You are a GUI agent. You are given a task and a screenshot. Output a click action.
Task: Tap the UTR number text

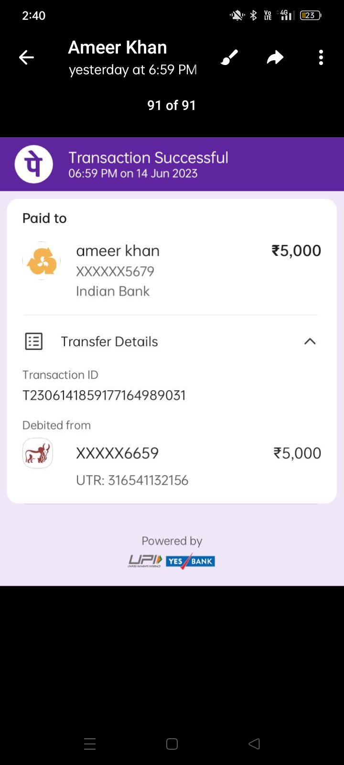click(132, 480)
